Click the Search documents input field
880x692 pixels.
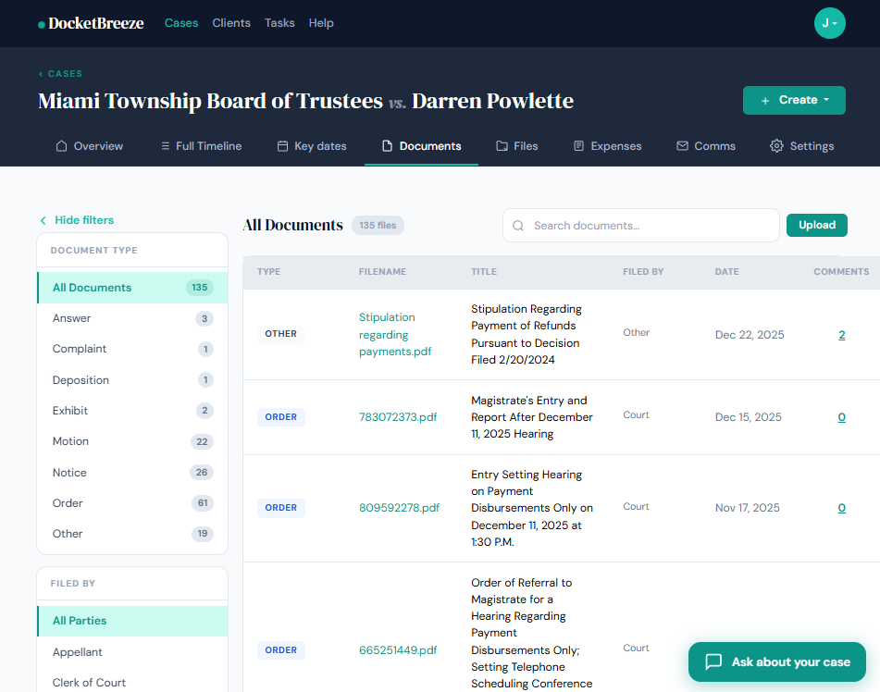pos(648,226)
